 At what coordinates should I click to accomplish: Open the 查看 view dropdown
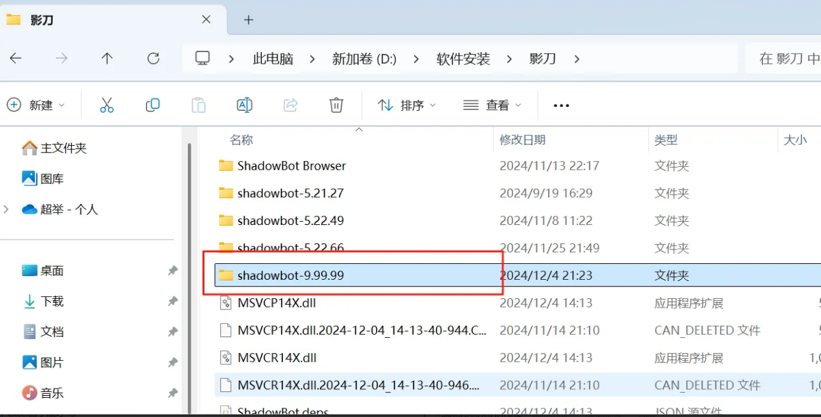[493, 105]
